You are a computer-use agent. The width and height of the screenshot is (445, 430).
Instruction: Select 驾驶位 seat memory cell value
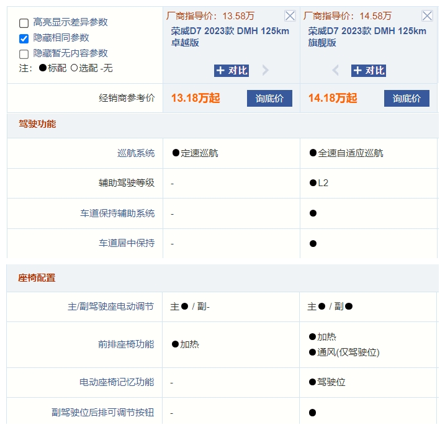327,382
